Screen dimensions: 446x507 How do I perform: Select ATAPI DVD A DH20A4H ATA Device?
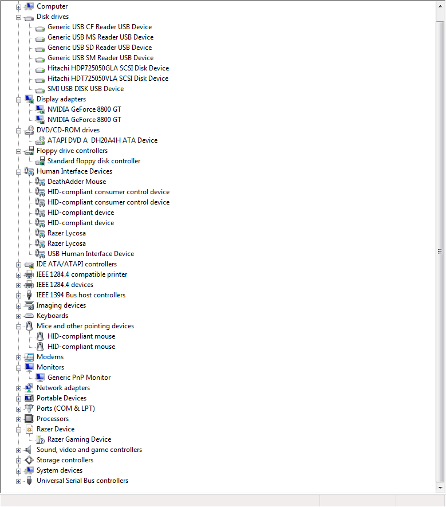(102, 140)
